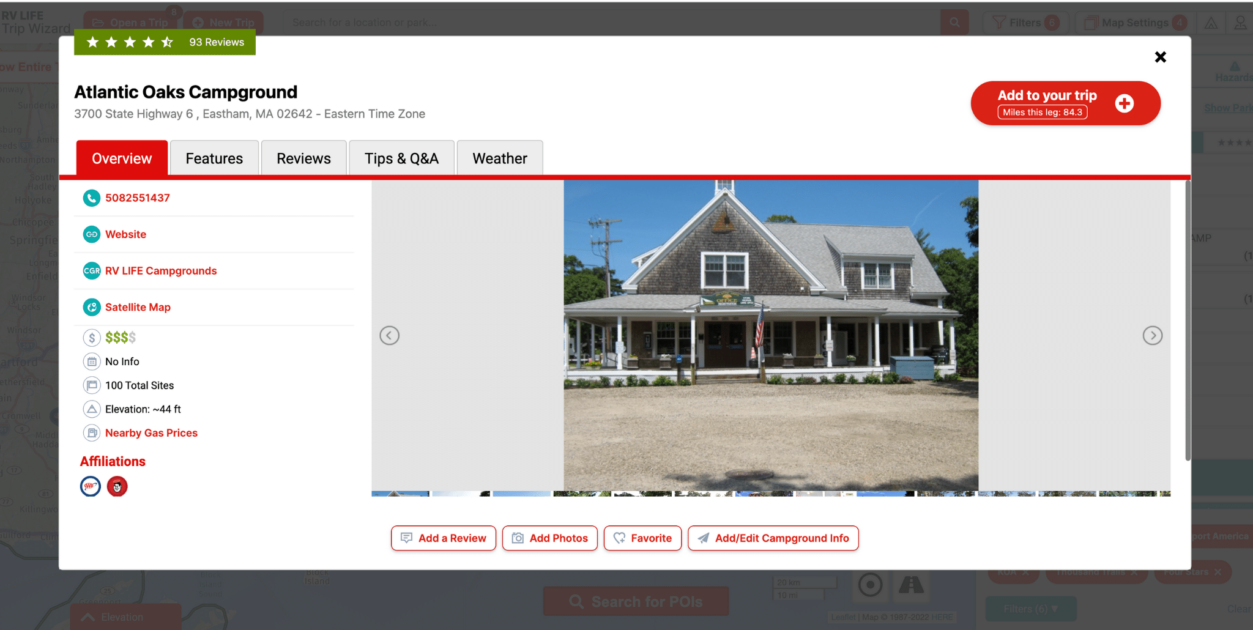
Task: Click the Add/Edit Campground Info button
Action: pos(773,538)
